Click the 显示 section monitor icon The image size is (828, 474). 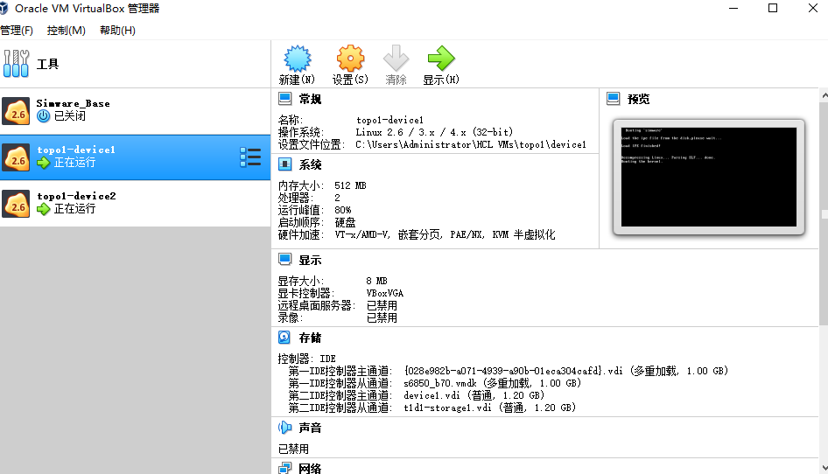coord(285,260)
